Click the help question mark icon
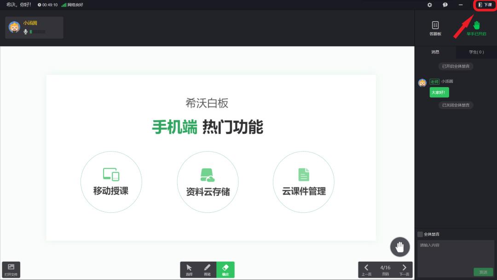 (445, 5)
